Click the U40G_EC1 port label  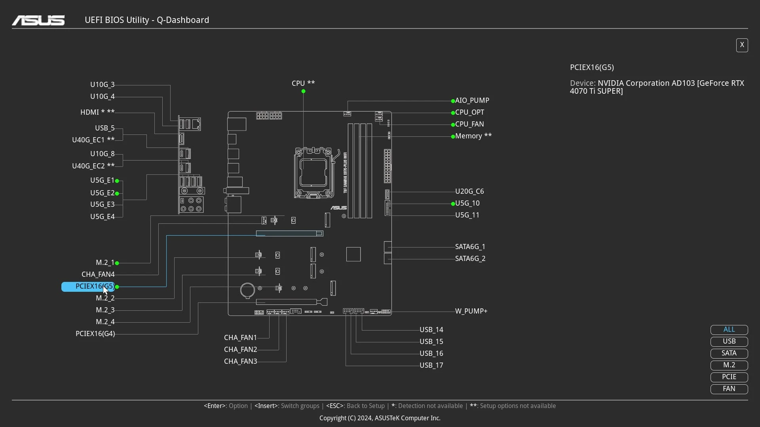93,140
